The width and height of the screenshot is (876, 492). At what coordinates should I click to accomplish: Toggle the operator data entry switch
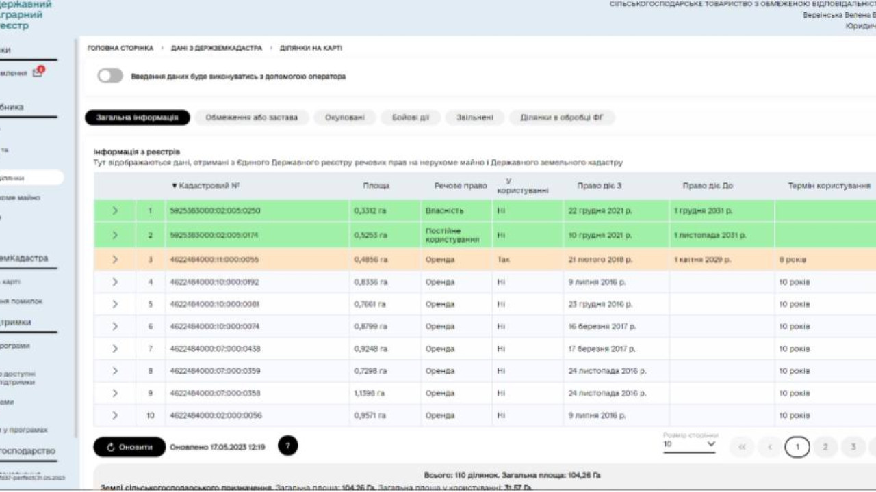110,76
